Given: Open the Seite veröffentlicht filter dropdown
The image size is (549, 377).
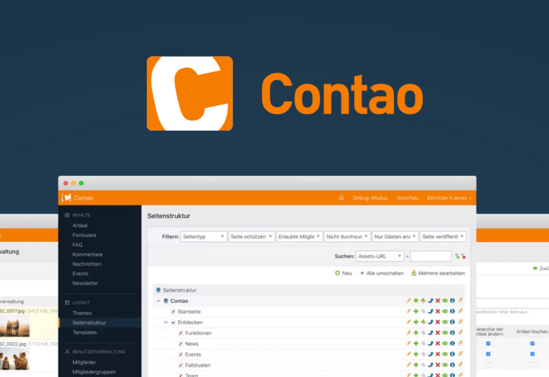Looking at the screenshot, I should click(x=443, y=236).
